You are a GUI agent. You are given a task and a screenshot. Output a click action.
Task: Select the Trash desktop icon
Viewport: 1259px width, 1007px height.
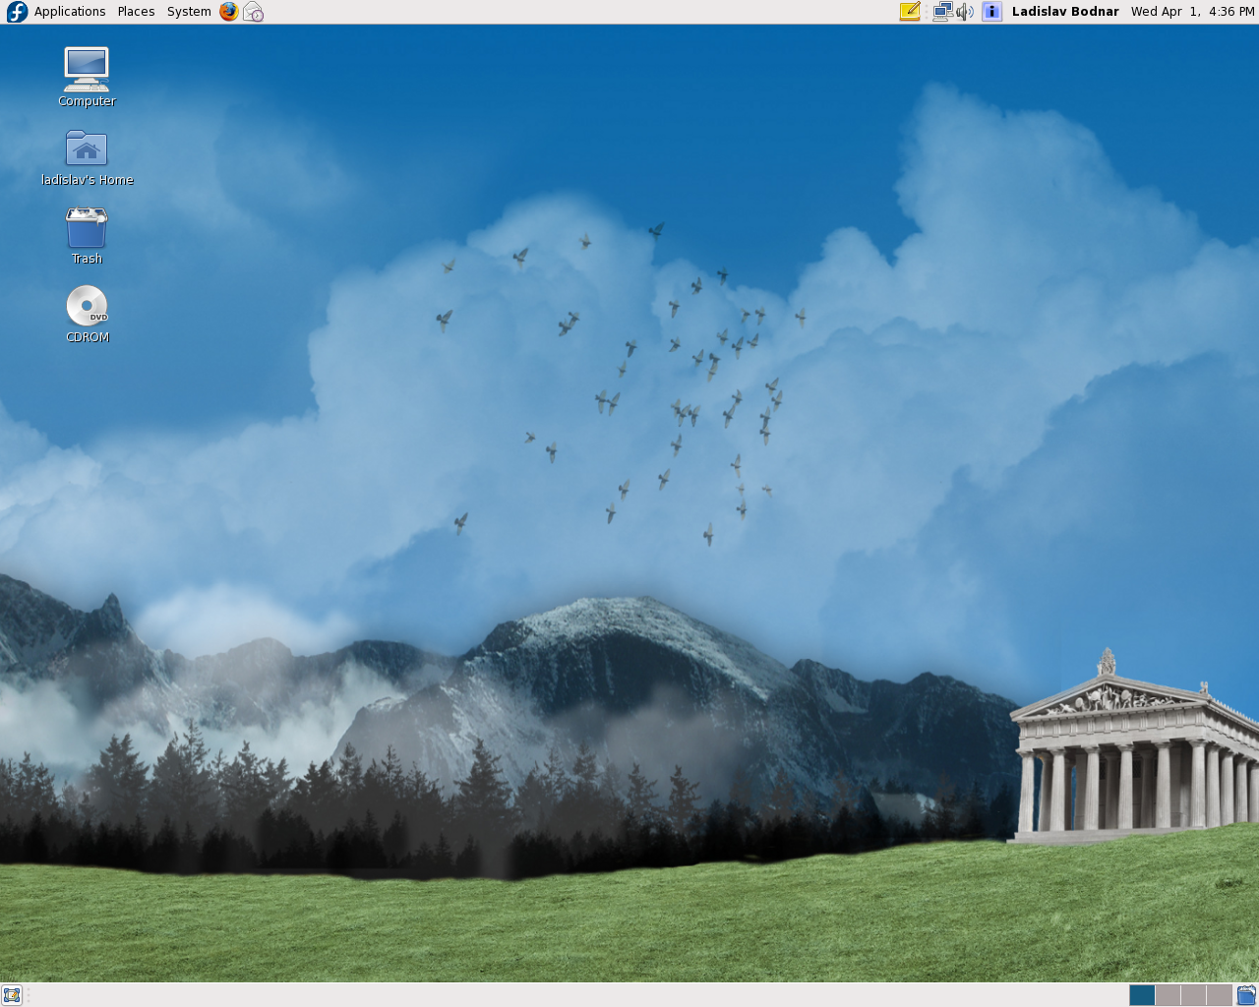pos(87,236)
